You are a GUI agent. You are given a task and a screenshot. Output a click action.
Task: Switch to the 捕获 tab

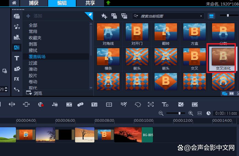[x=34, y=3]
